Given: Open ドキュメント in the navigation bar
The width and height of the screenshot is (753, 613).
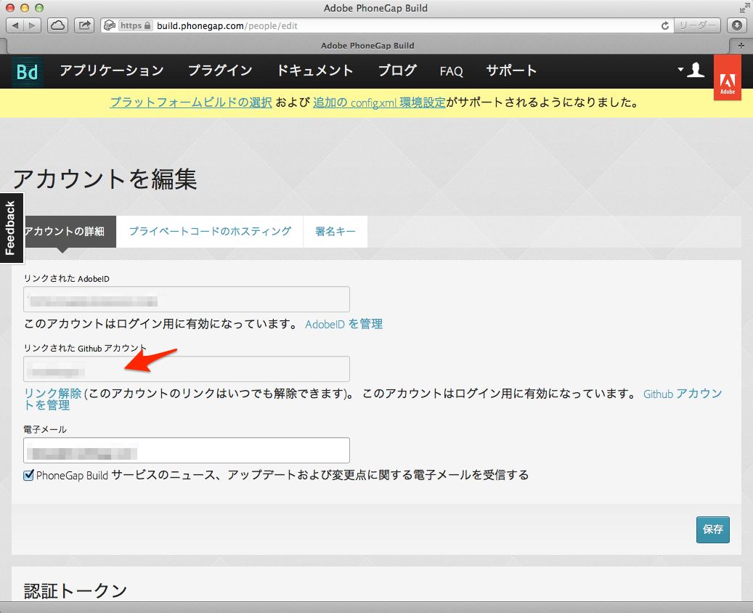Looking at the screenshot, I should pos(315,70).
